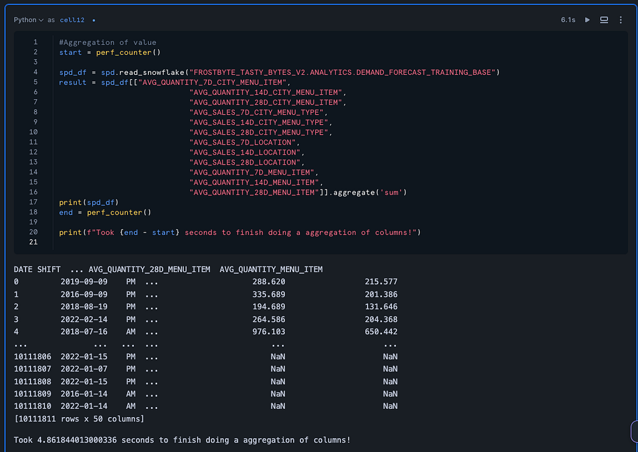Click "AVG_QUANTITY_28D_MENU_ITEM" string in code

coord(254,193)
